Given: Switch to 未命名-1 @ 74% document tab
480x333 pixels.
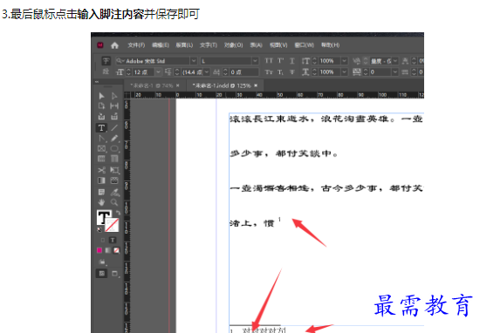Looking at the screenshot, I should pos(152,85).
